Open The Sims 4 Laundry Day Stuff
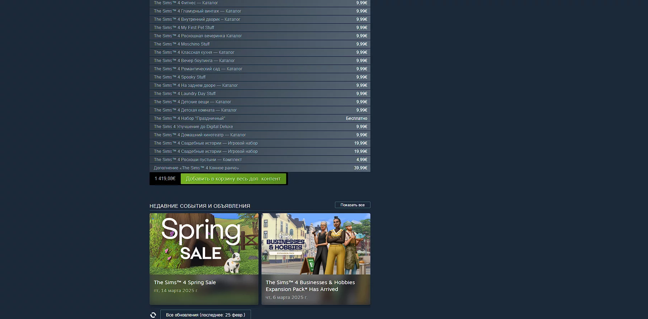 click(x=260, y=94)
